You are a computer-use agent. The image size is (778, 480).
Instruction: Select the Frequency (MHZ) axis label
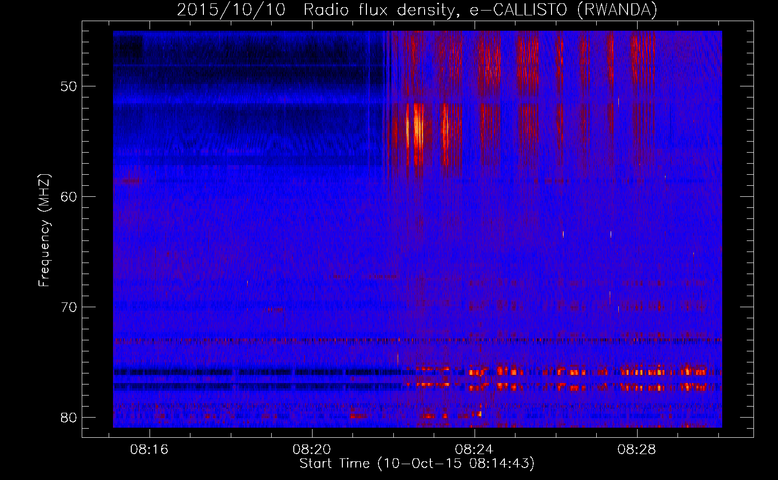coord(44,230)
